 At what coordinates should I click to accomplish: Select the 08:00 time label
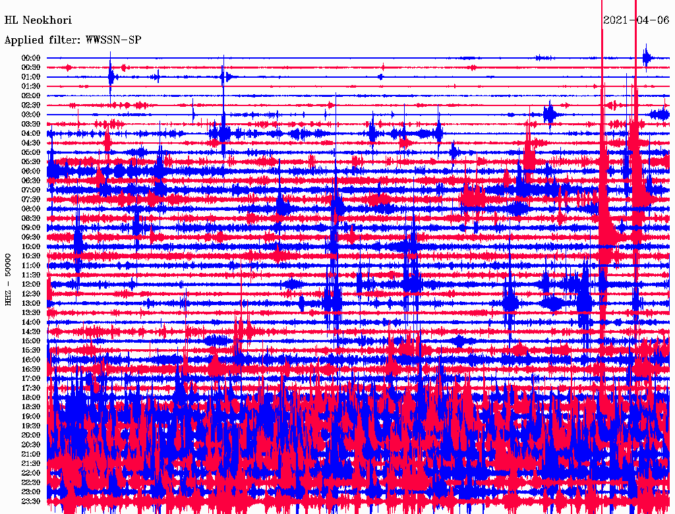[x=31, y=209]
